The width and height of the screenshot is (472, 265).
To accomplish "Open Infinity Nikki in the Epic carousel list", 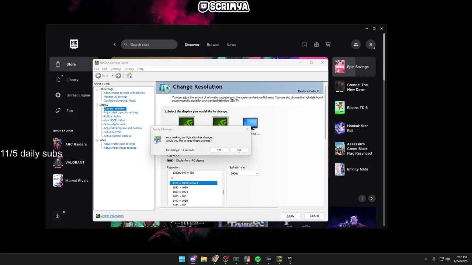I will click(354, 169).
